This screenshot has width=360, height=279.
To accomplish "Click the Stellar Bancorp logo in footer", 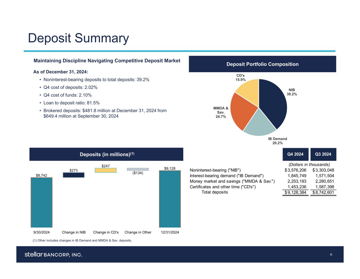I will pos(53,254).
